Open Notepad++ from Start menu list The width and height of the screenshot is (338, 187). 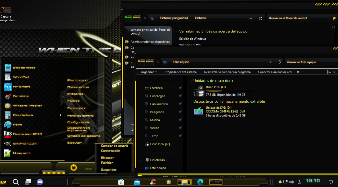pyautogui.click(x=21, y=153)
